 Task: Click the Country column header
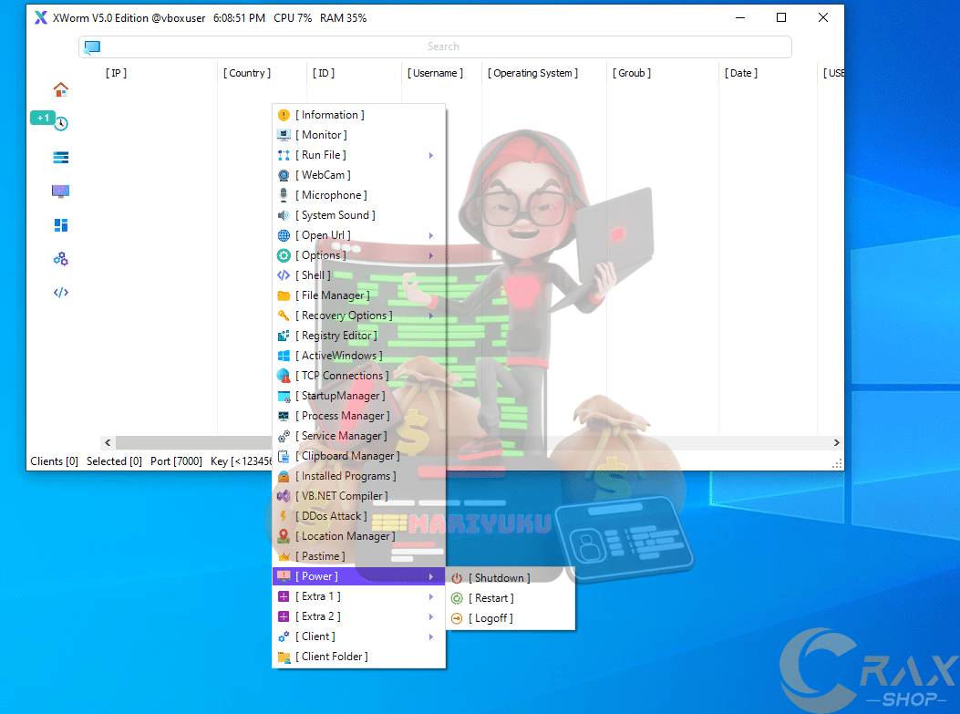coord(247,73)
